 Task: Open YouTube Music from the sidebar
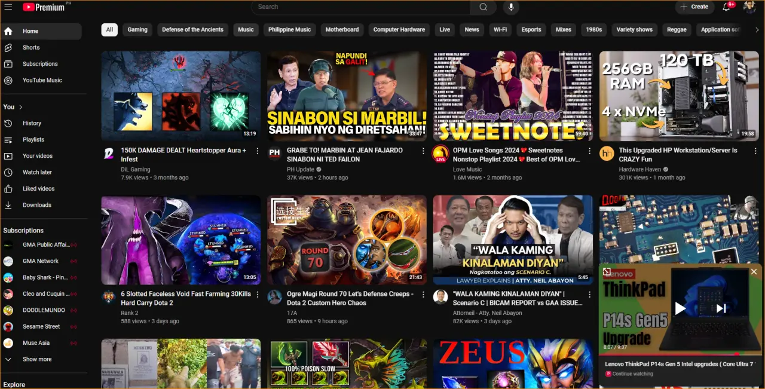(41, 80)
